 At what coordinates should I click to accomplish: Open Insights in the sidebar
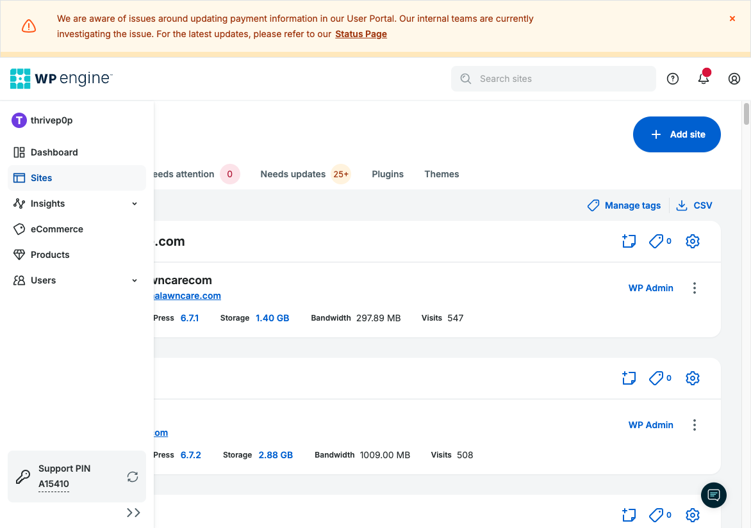coord(77,204)
